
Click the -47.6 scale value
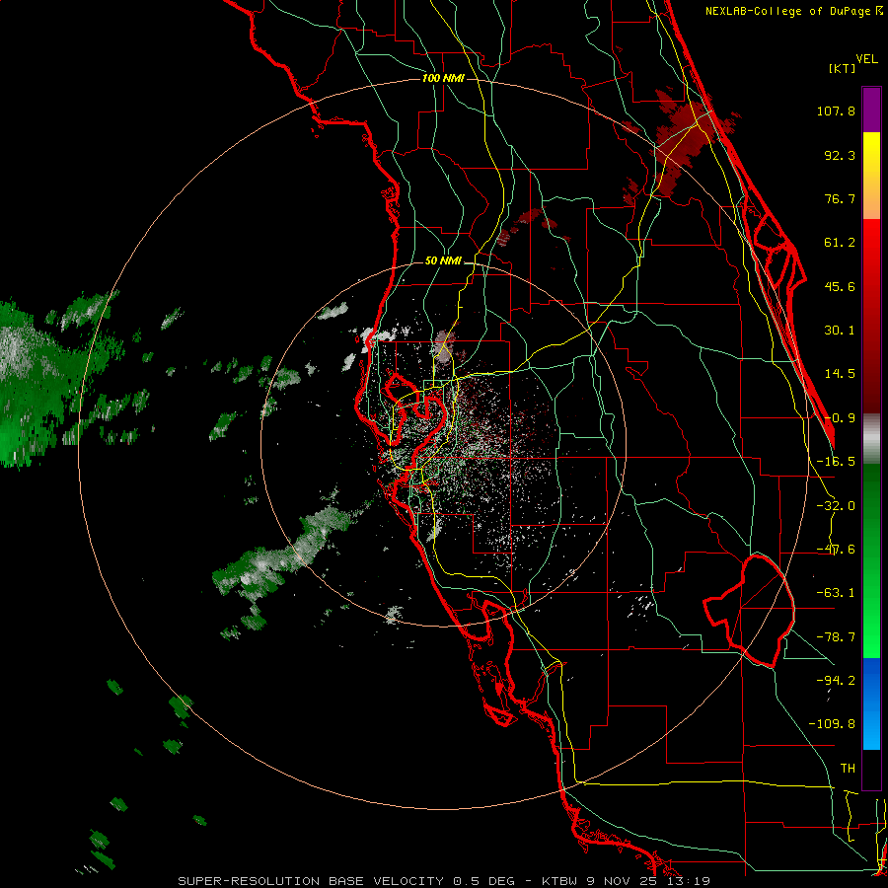(836, 550)
